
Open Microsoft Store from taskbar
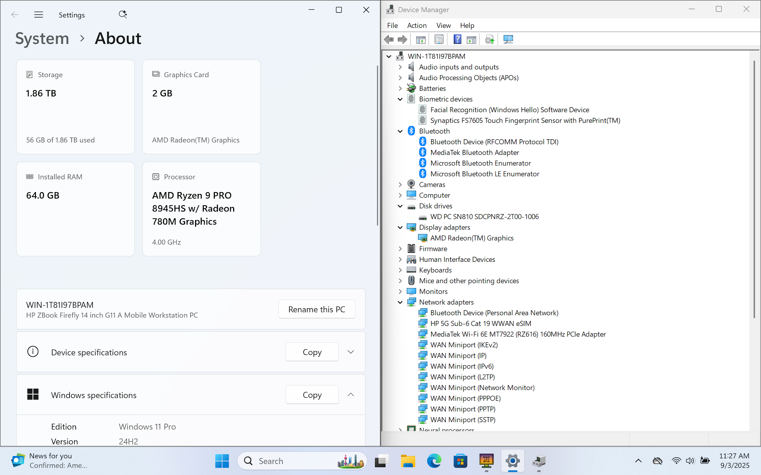[460, 461]
